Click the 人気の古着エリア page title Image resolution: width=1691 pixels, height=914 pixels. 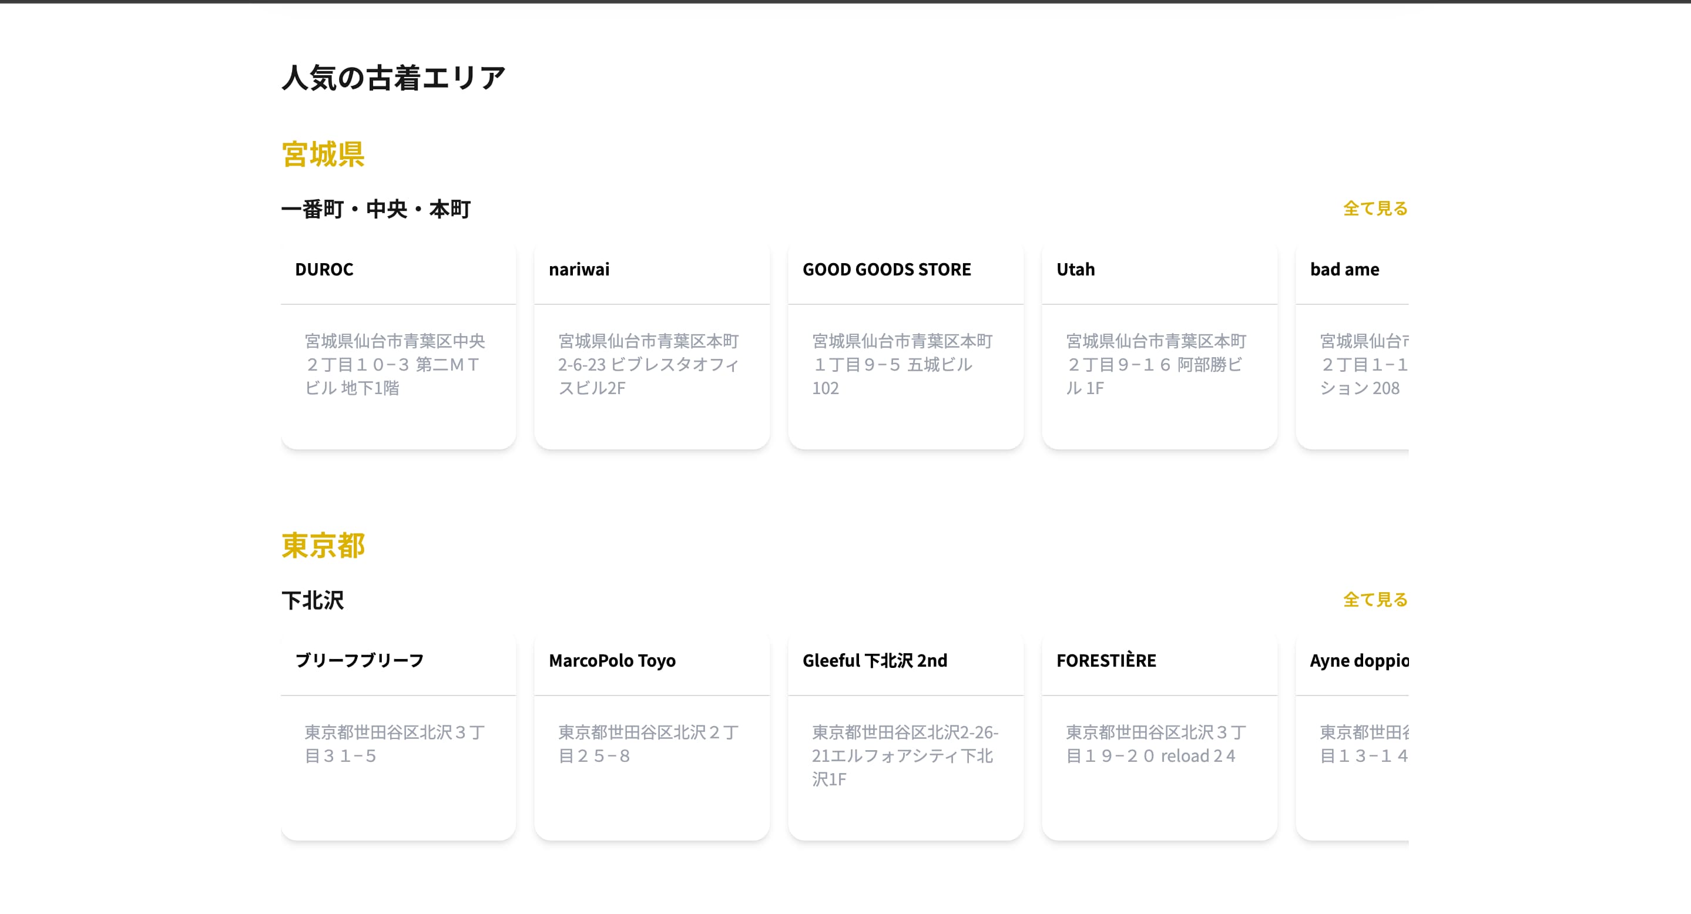pos(394,76)
